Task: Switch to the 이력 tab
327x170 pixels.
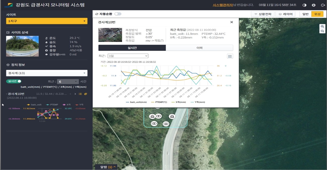Action: click(x=199, y=48)
